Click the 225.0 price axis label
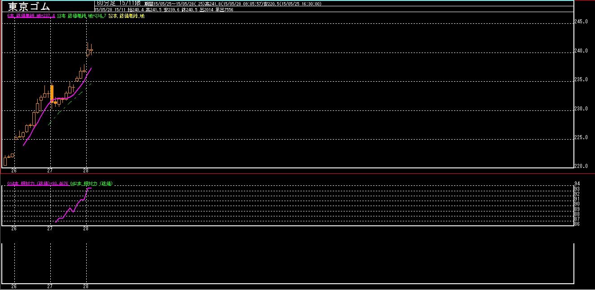 [582, 137]
